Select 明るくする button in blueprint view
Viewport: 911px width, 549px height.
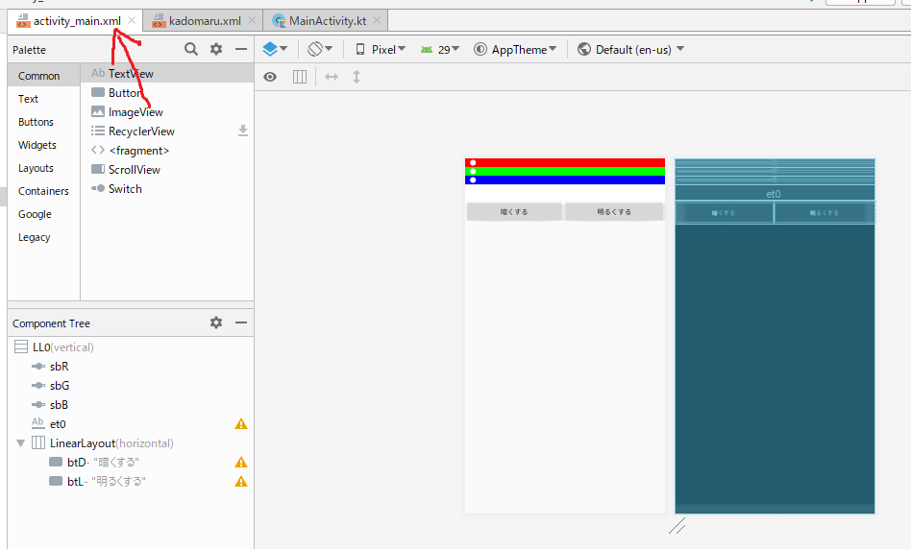pyautogui.click(x=825, y=212)
